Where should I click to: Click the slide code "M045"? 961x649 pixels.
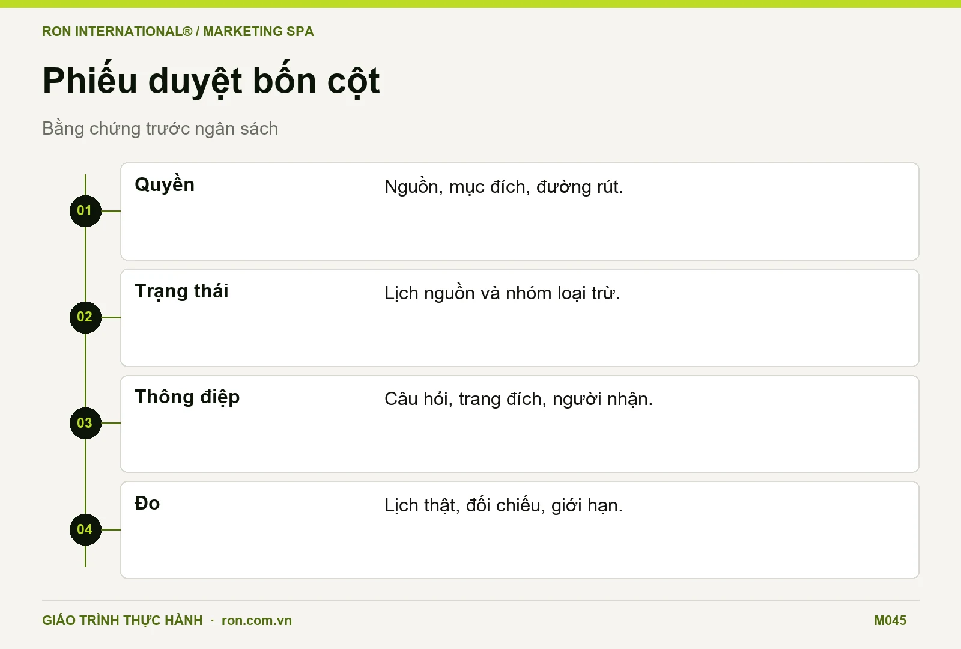pos(890,621)
